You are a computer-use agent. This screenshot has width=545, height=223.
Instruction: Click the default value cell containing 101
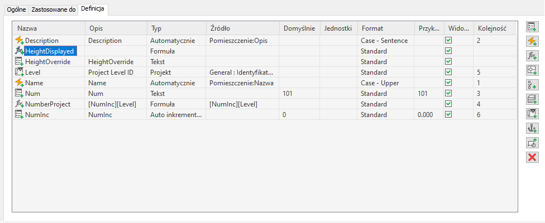coord(299,93)
